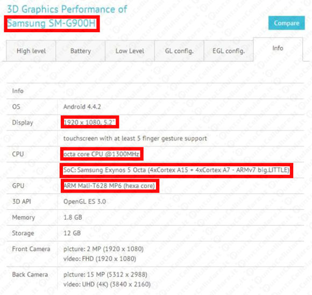Select the EGL config. tab
Screen dimensions: 312x295
click(229, 51)
